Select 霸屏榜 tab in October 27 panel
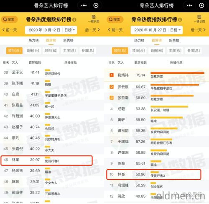The image size is (209, 204). coord(157,41)
